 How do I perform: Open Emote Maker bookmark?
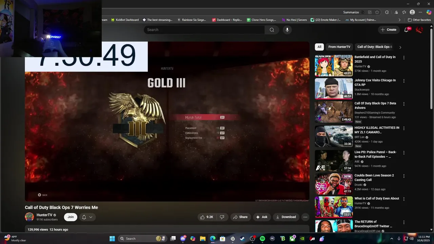(x=325, y=20)
